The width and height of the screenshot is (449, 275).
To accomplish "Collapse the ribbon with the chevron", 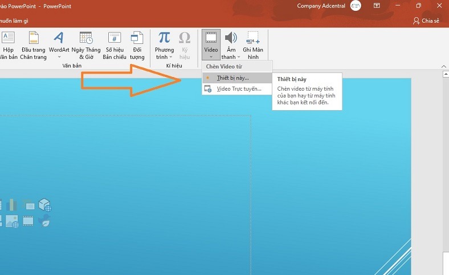I will pos(444,67).
